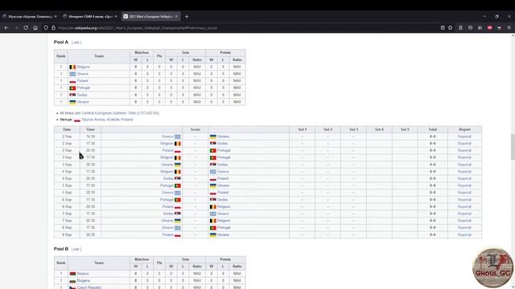Open Ukraine link in the 2 Sep 14:30 match
This screenshot has width=515, height=289.
[x=224, y=136]
